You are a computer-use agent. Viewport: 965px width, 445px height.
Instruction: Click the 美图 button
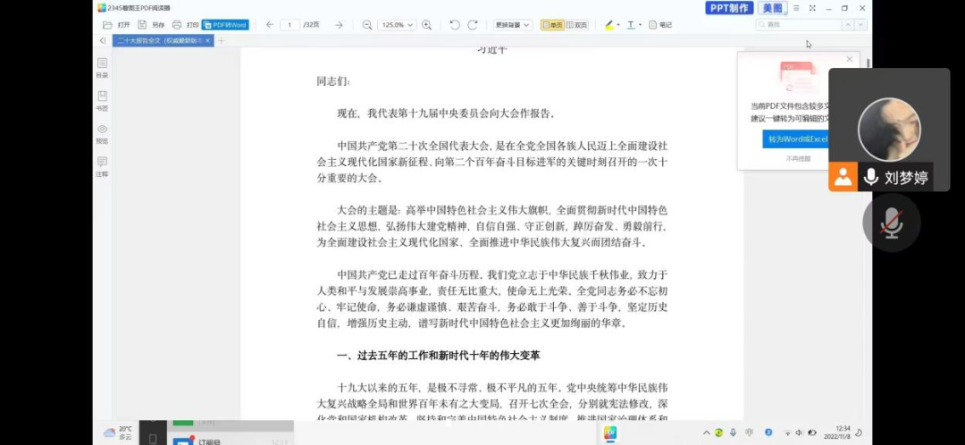pos(773,8)
